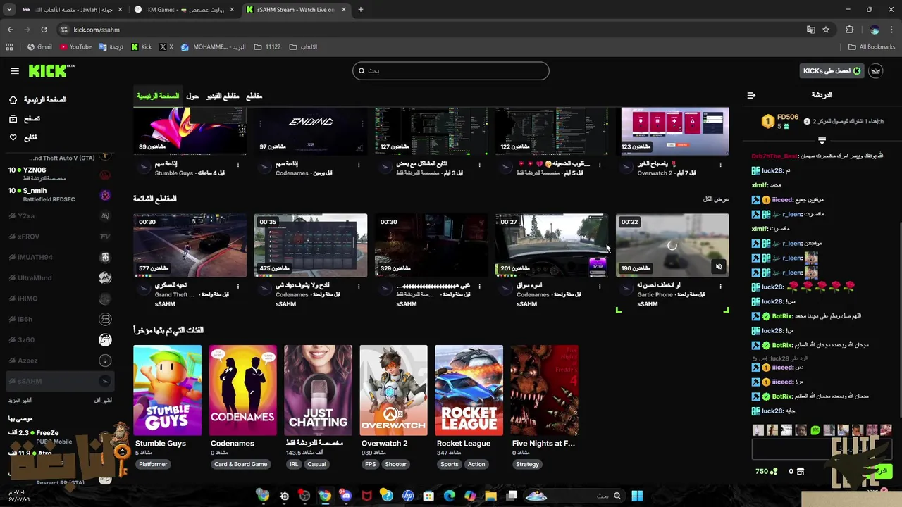Viewport: 902px width, 507px height.
Task: Click the green chat send button
Action: (x=881, y=471)
